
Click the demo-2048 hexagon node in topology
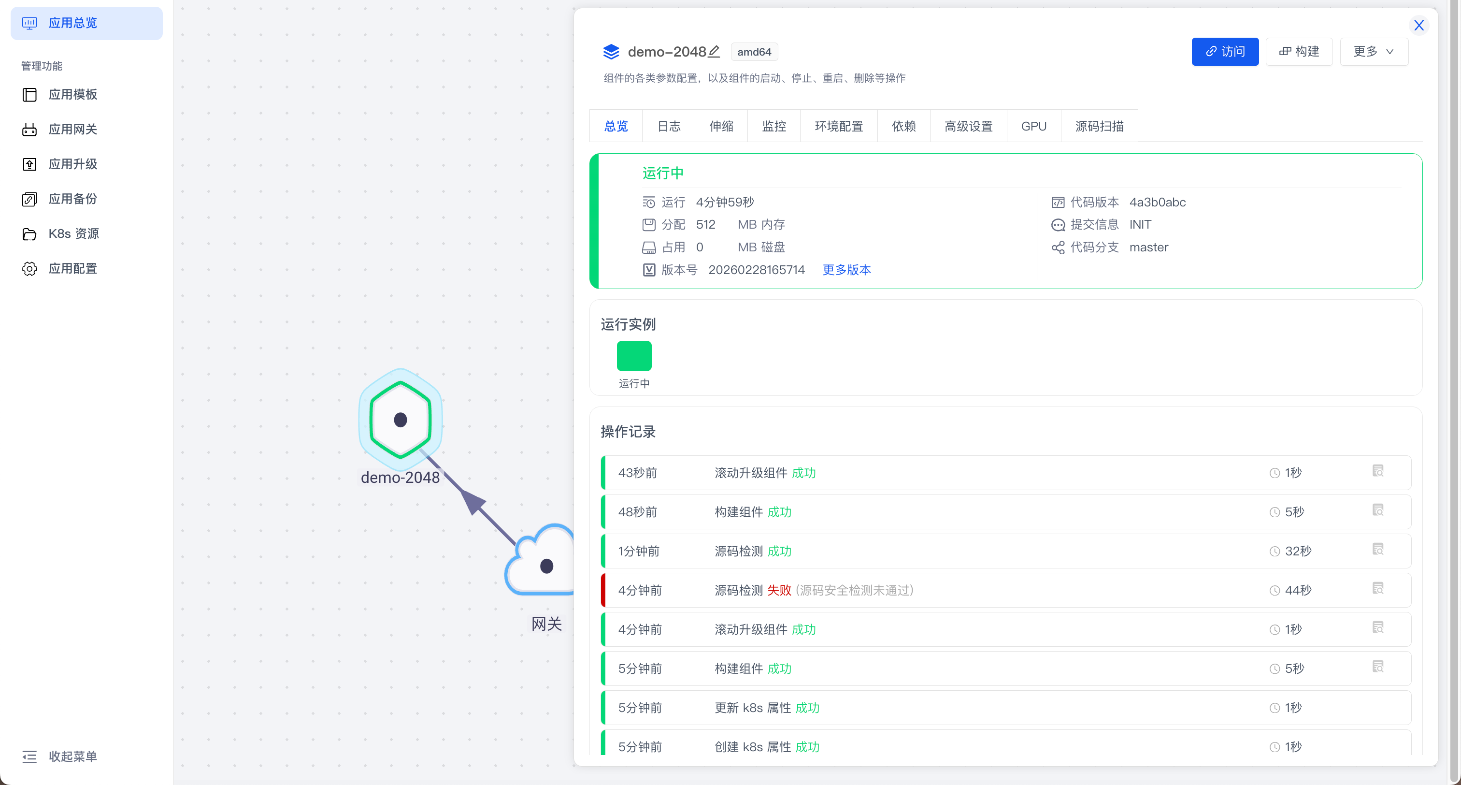point(401,420)
